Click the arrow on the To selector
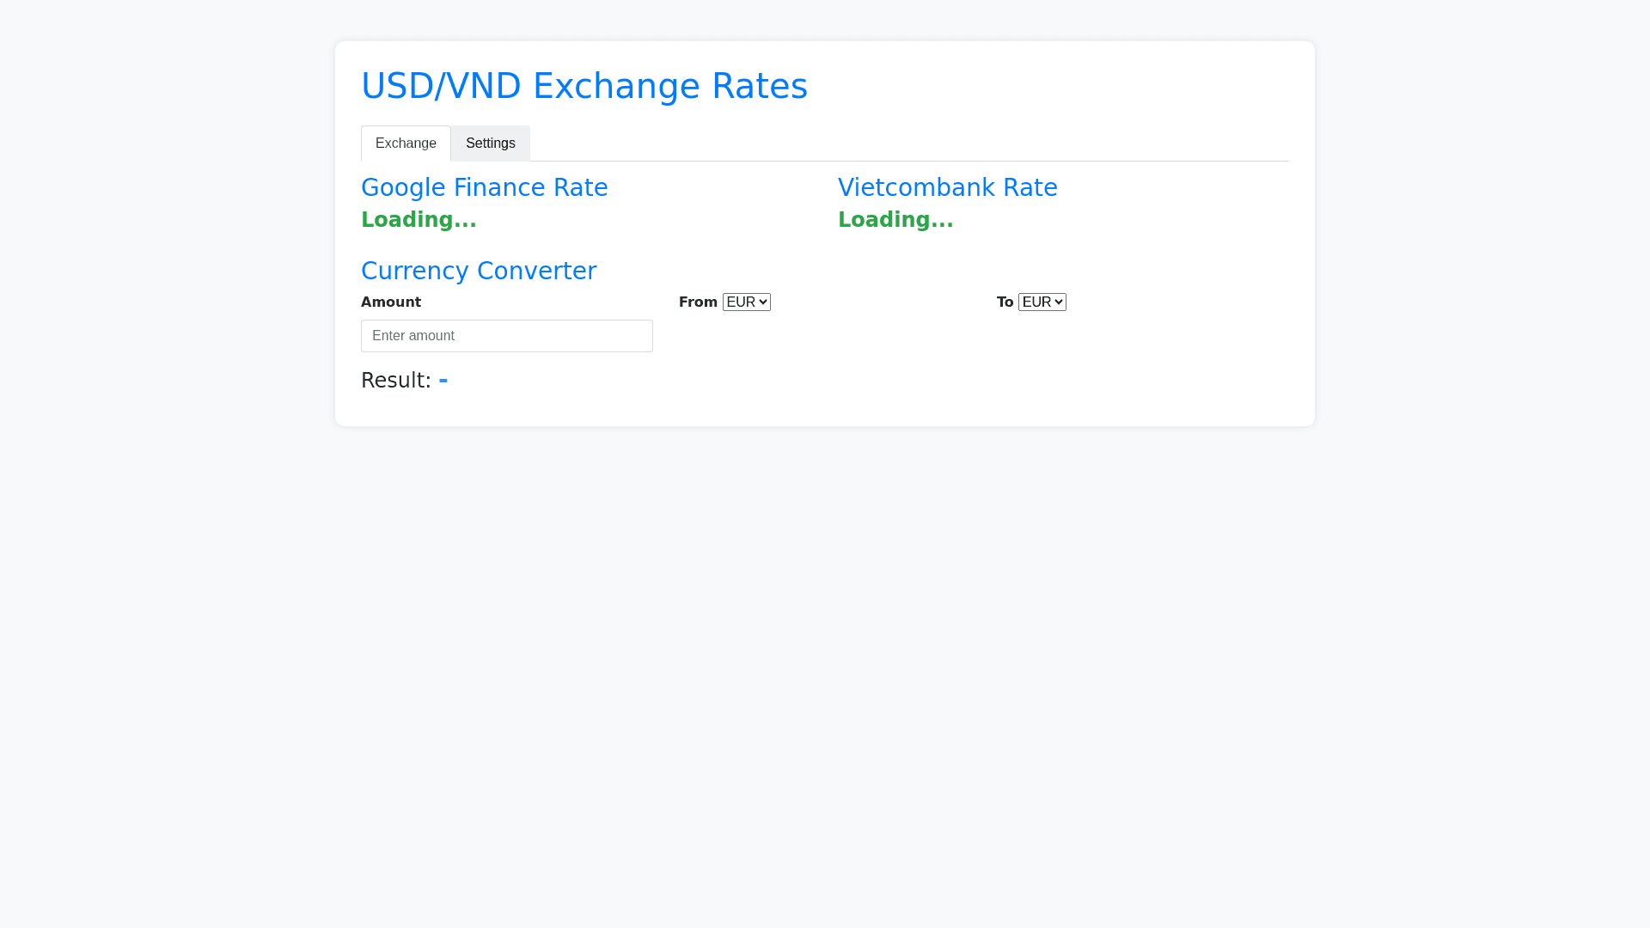 pyautogui.click(x=1059, y=302)
